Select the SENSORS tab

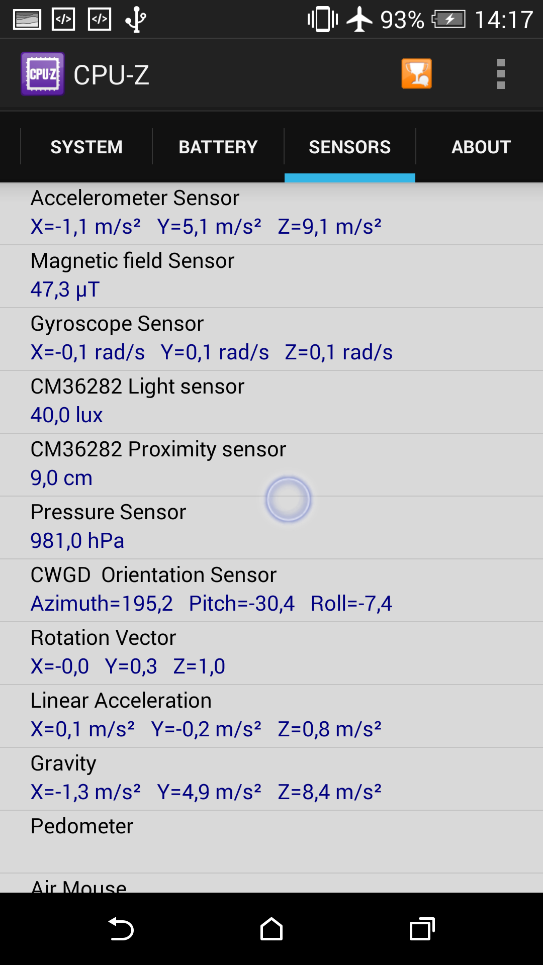pyautogui.click(x=350, y=147)
